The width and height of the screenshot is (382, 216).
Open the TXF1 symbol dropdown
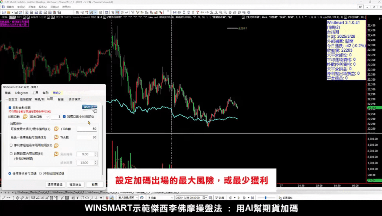pyautogui.click(x=25, y=17)
